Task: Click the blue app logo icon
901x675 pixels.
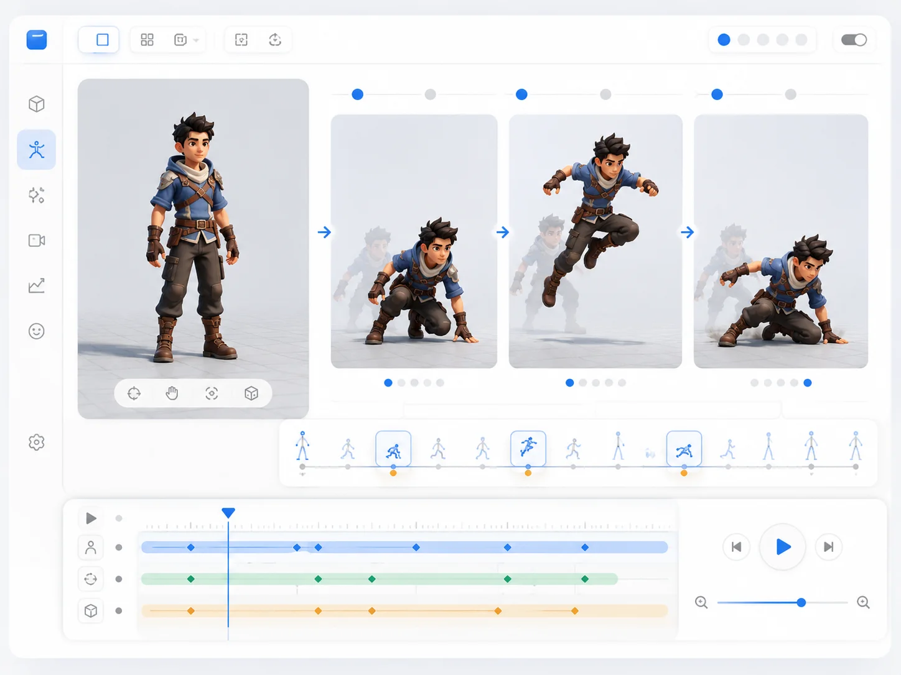Action: (37, 40)
